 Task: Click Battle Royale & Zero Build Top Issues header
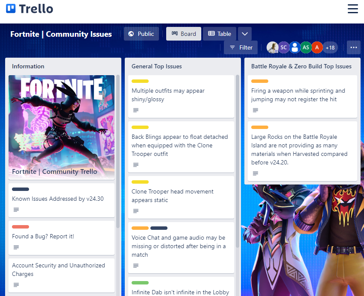[x=301, y=66]
